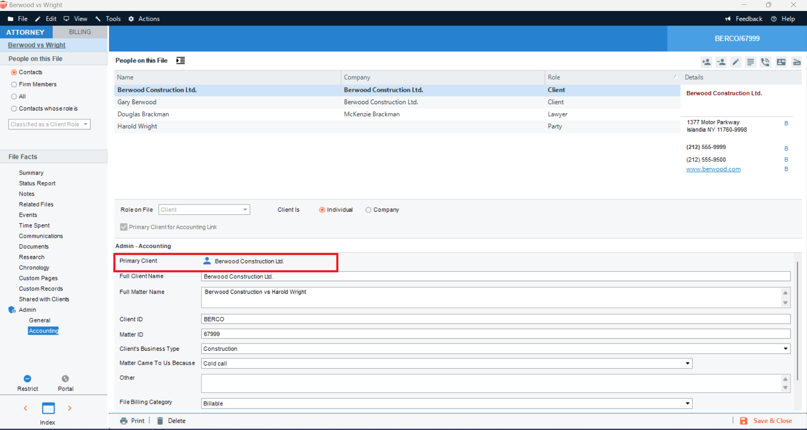Open the View menu
Screen dimensions: 807x430
(75, 19)
